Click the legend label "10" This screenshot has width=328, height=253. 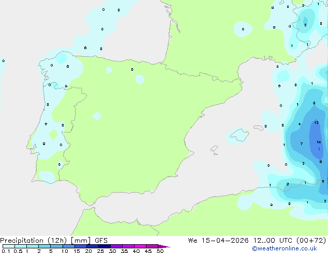[65, 251]
